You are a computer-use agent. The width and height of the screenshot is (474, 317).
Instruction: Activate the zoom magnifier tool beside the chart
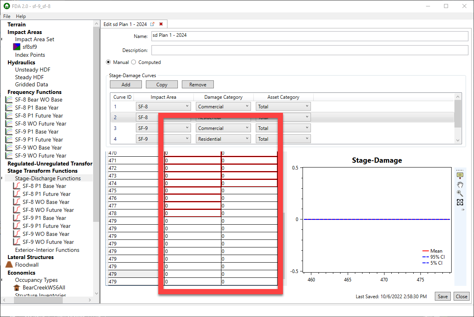460,193
